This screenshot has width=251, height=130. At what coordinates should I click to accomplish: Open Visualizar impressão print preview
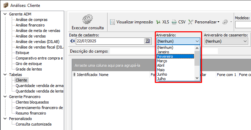pos(132,22)
